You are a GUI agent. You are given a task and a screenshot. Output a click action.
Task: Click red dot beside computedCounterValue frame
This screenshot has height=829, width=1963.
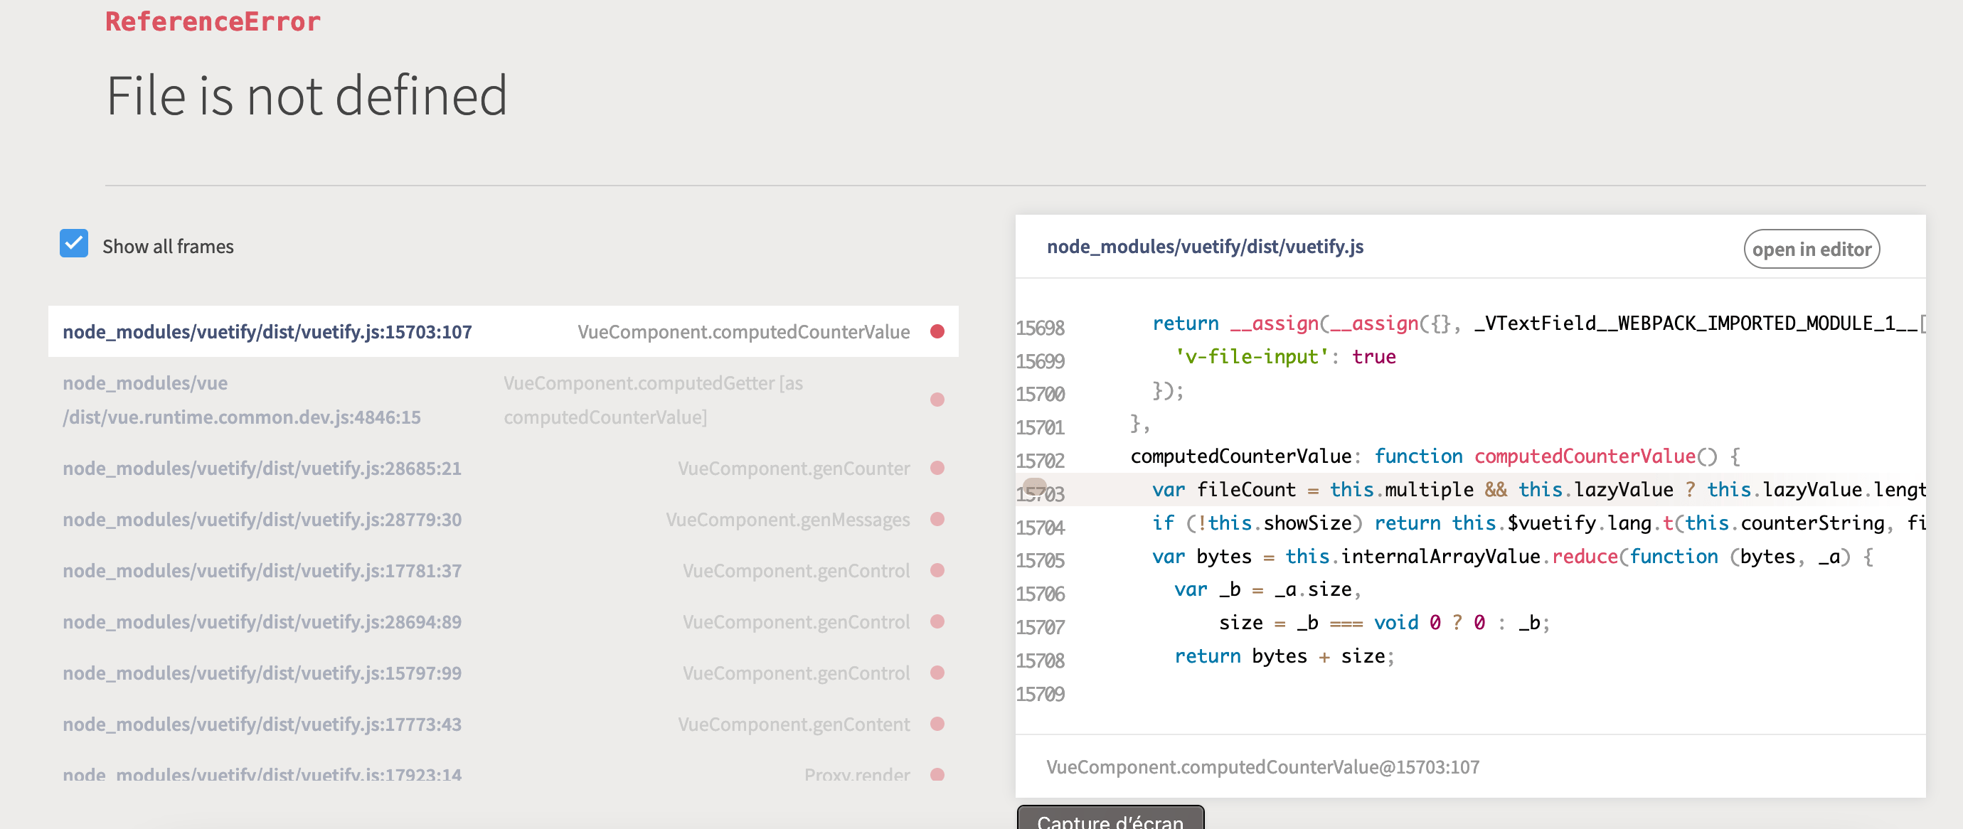[x=937, y=331]
